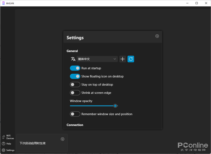
Task: Click the Window opacity slider handle
Action: pyautogui.click(x=115, y=106)
